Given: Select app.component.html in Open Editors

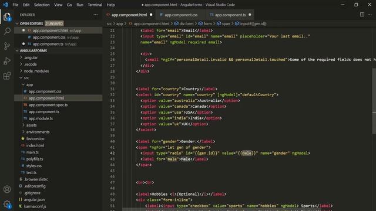Looking at the screenshot, I should click(58, 30).
